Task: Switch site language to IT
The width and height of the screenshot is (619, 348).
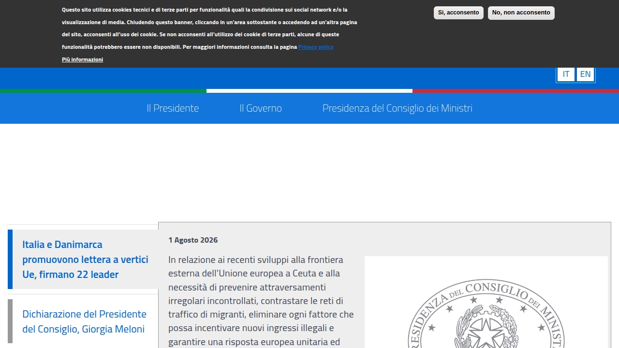Action: (566, 74)
